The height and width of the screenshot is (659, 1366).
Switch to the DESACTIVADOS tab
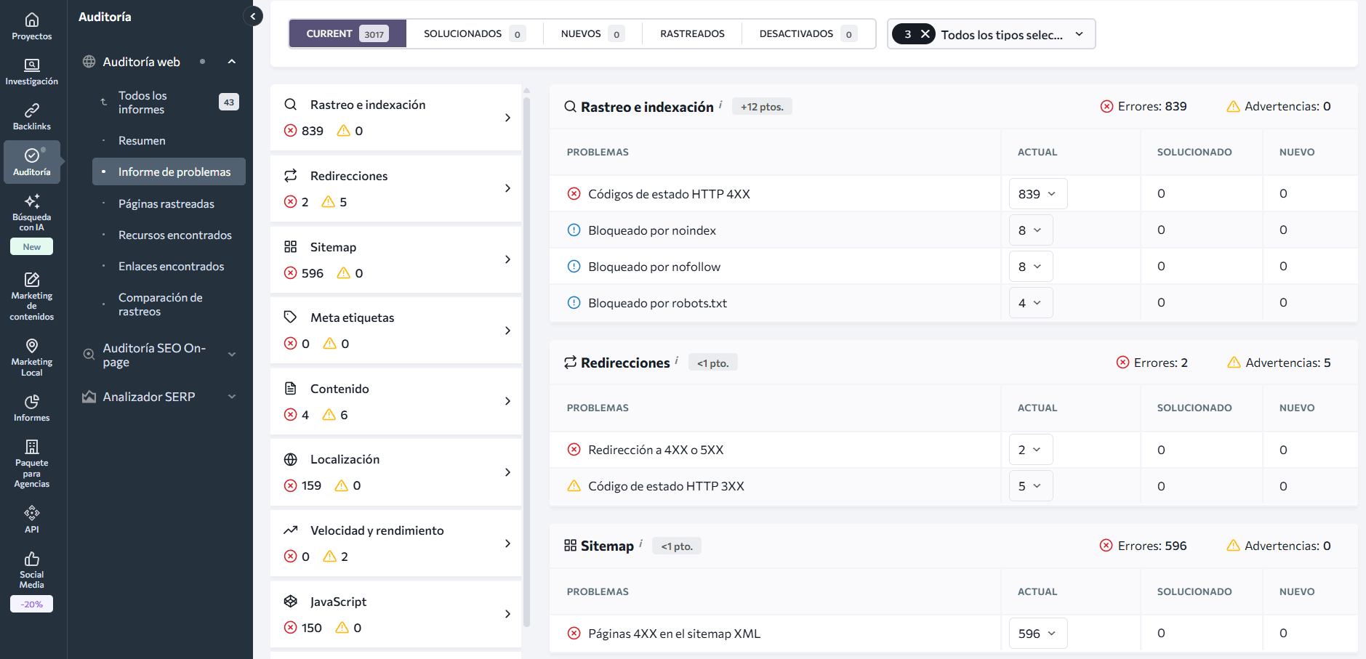(808, 34)
